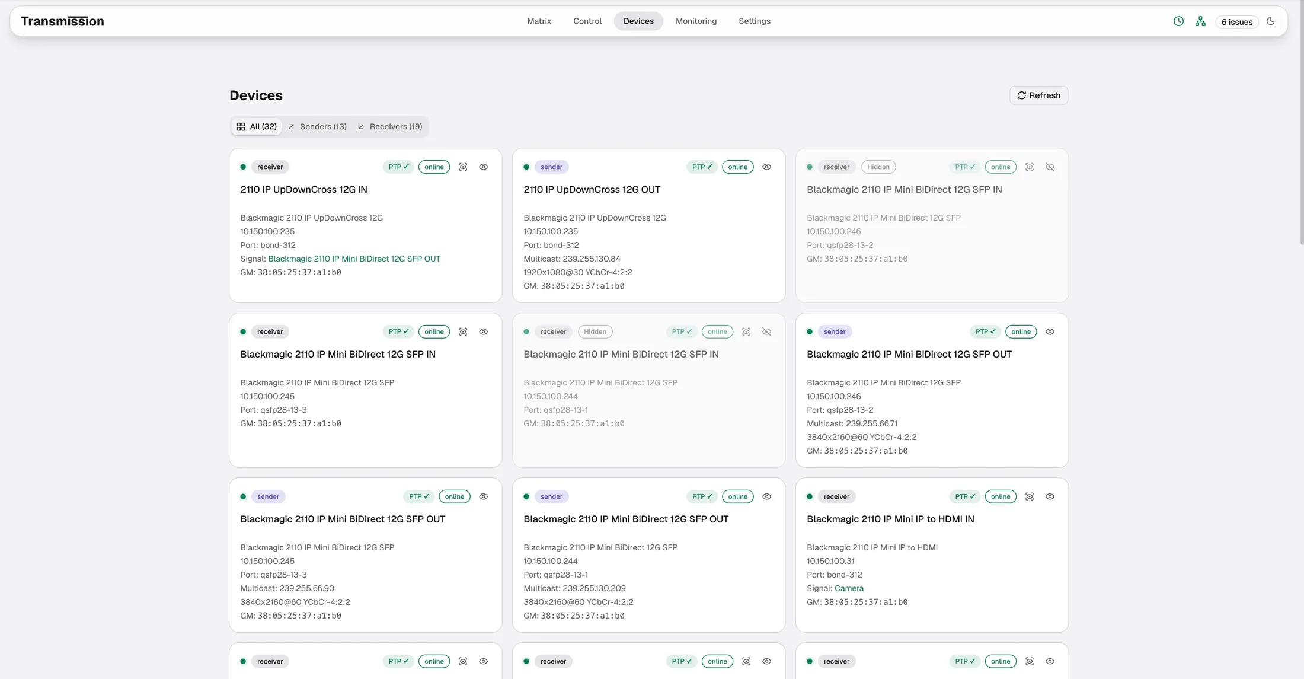Click the "1920x1080@30 YCbCr-4:2:2" format text
Image resolution: width=1304 pixels, height=679 pixels.
point(578,273)
